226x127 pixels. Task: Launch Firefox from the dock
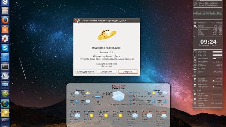[x=5, y=20]
